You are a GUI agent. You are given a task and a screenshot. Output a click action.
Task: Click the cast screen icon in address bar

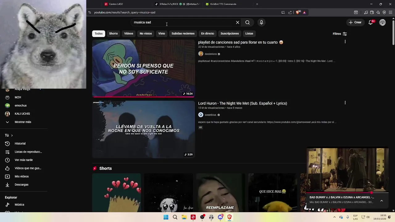pos(283,12)
